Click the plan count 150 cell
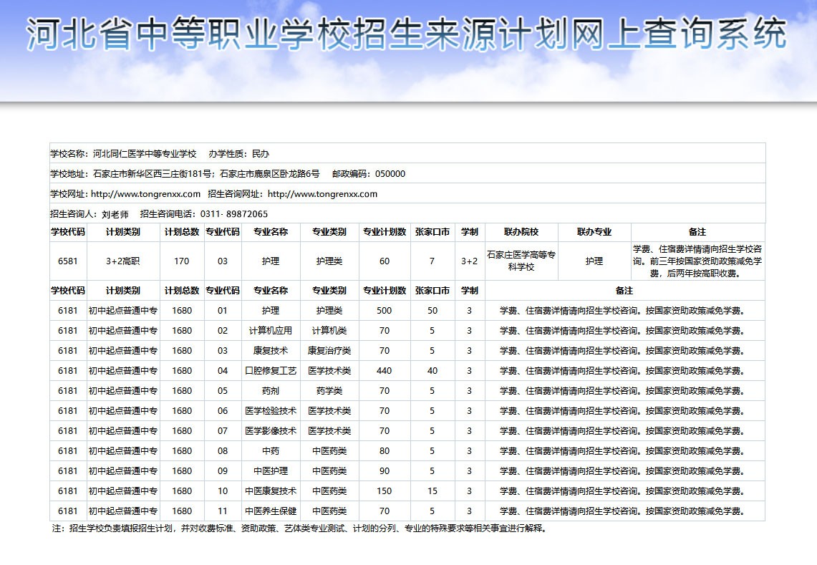Screen dimensions: 817x565 384,491
